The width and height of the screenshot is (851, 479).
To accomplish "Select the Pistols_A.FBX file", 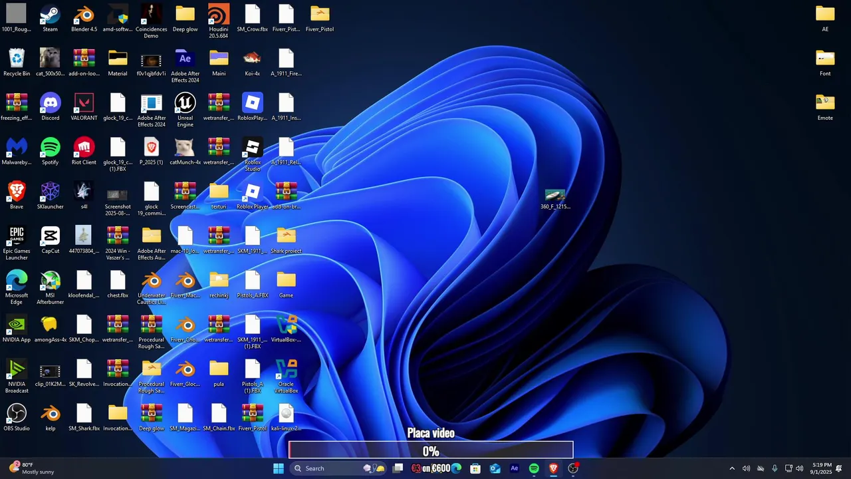I will pos(253,285).
